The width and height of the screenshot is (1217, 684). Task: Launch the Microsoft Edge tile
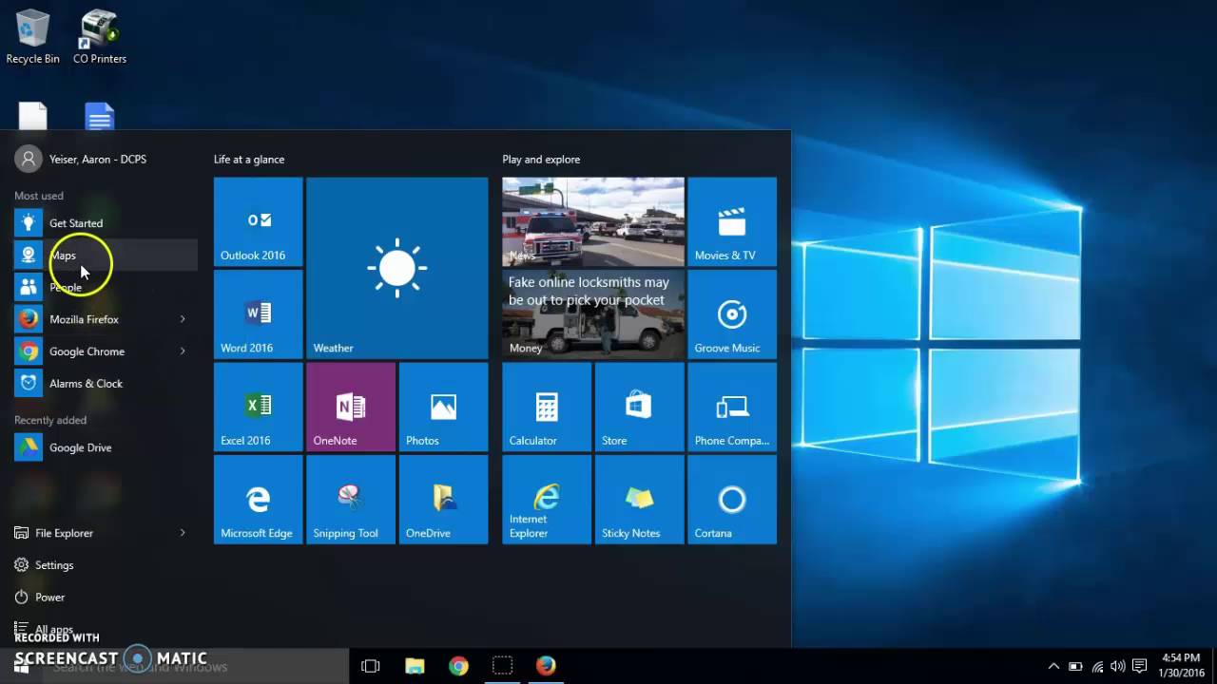tap(259, 500)
